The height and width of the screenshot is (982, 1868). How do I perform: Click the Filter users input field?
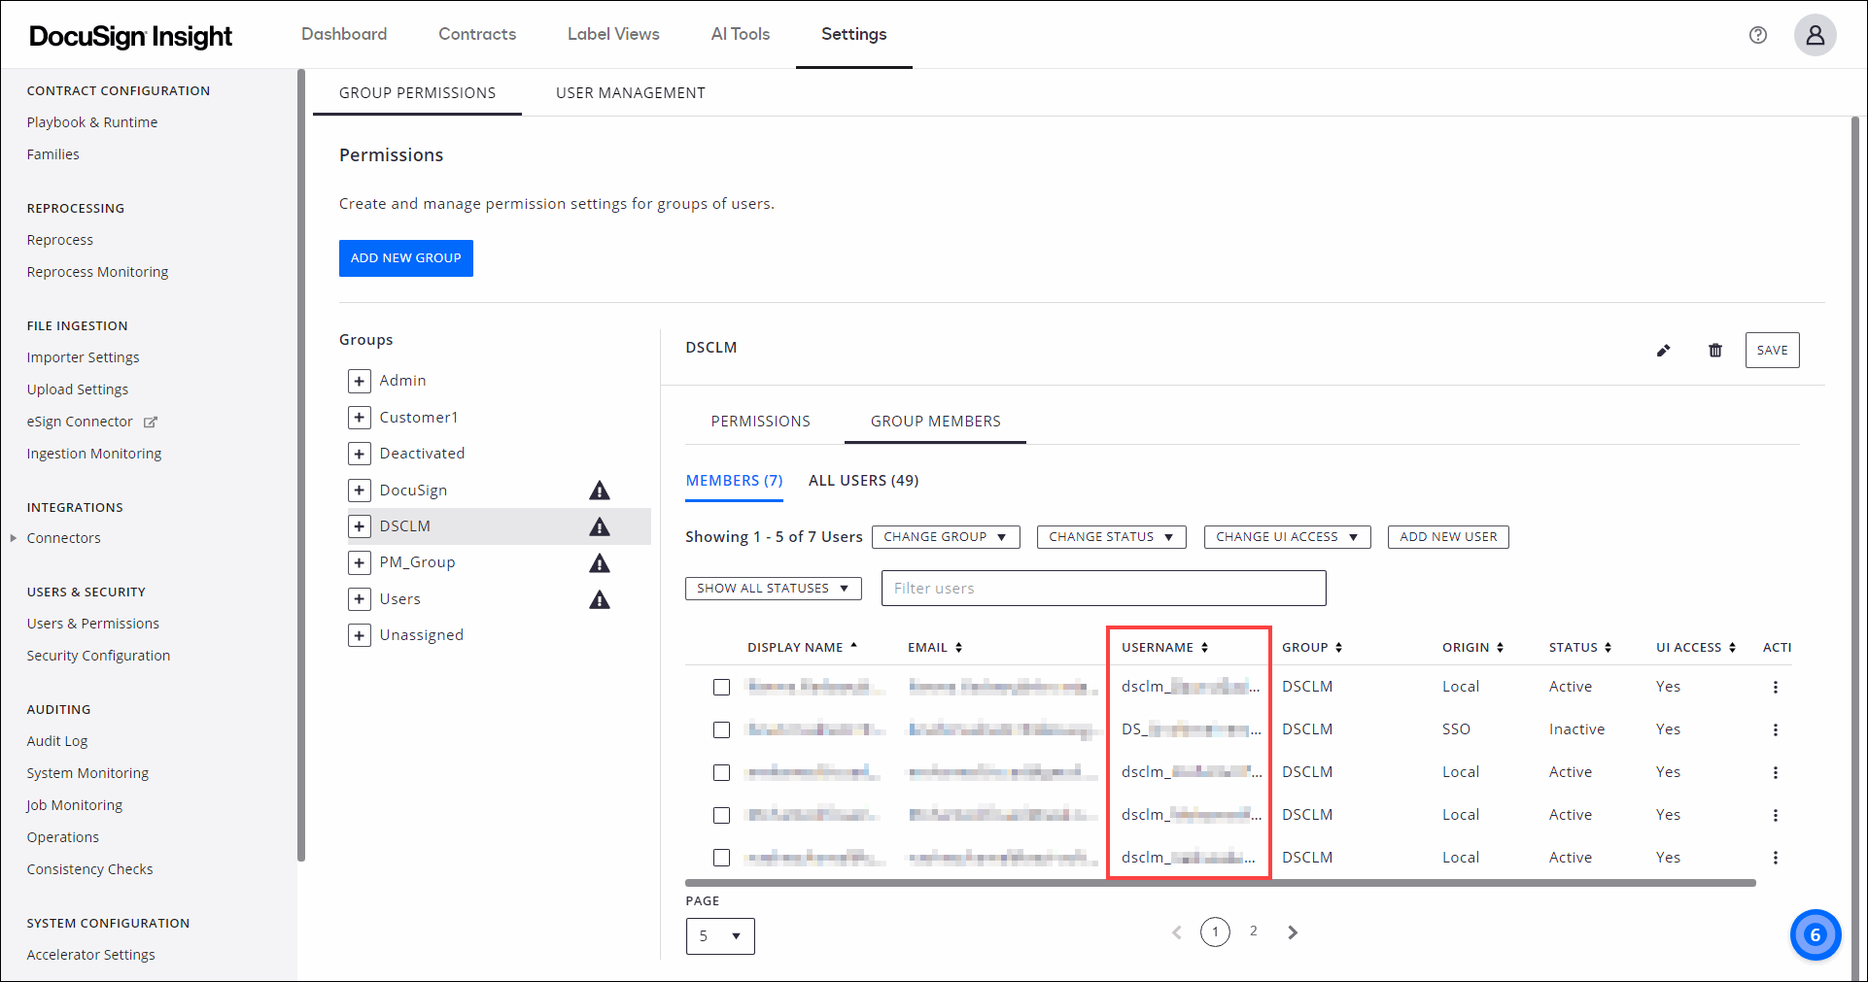pos(1103,589)
